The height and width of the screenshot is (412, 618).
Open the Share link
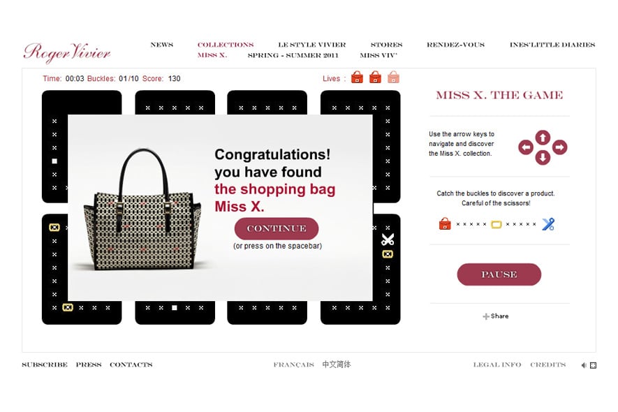tap(496, 316)
